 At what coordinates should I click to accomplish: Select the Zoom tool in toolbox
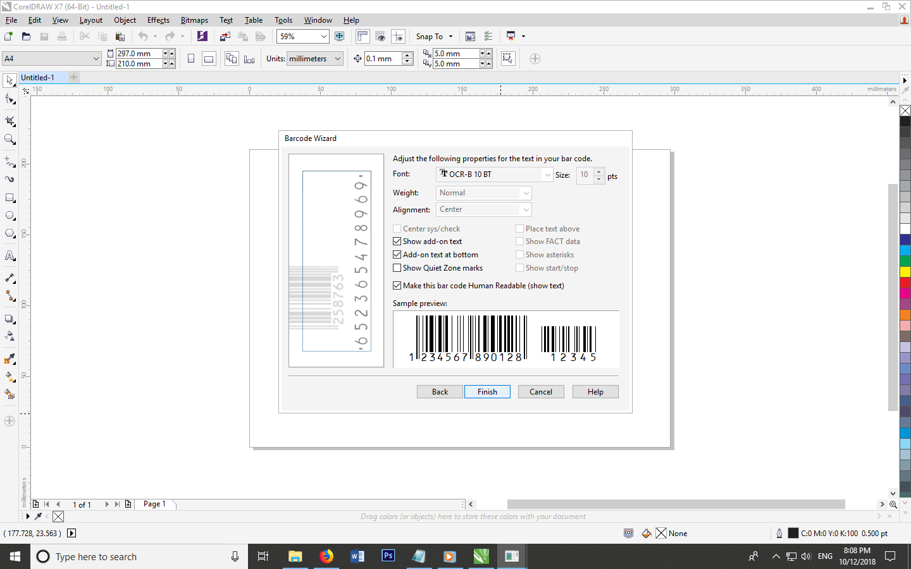tap(9, 139)
